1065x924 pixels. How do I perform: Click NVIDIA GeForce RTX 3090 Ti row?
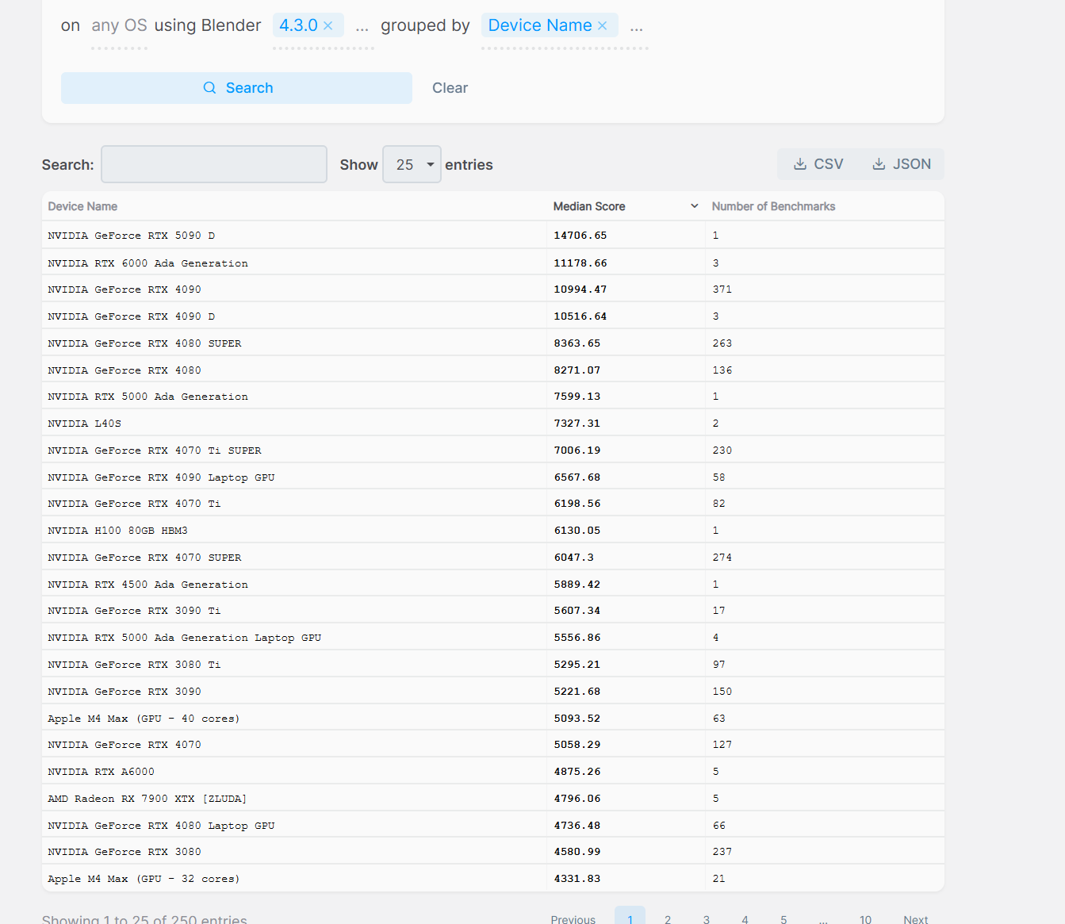pos(492,611)
